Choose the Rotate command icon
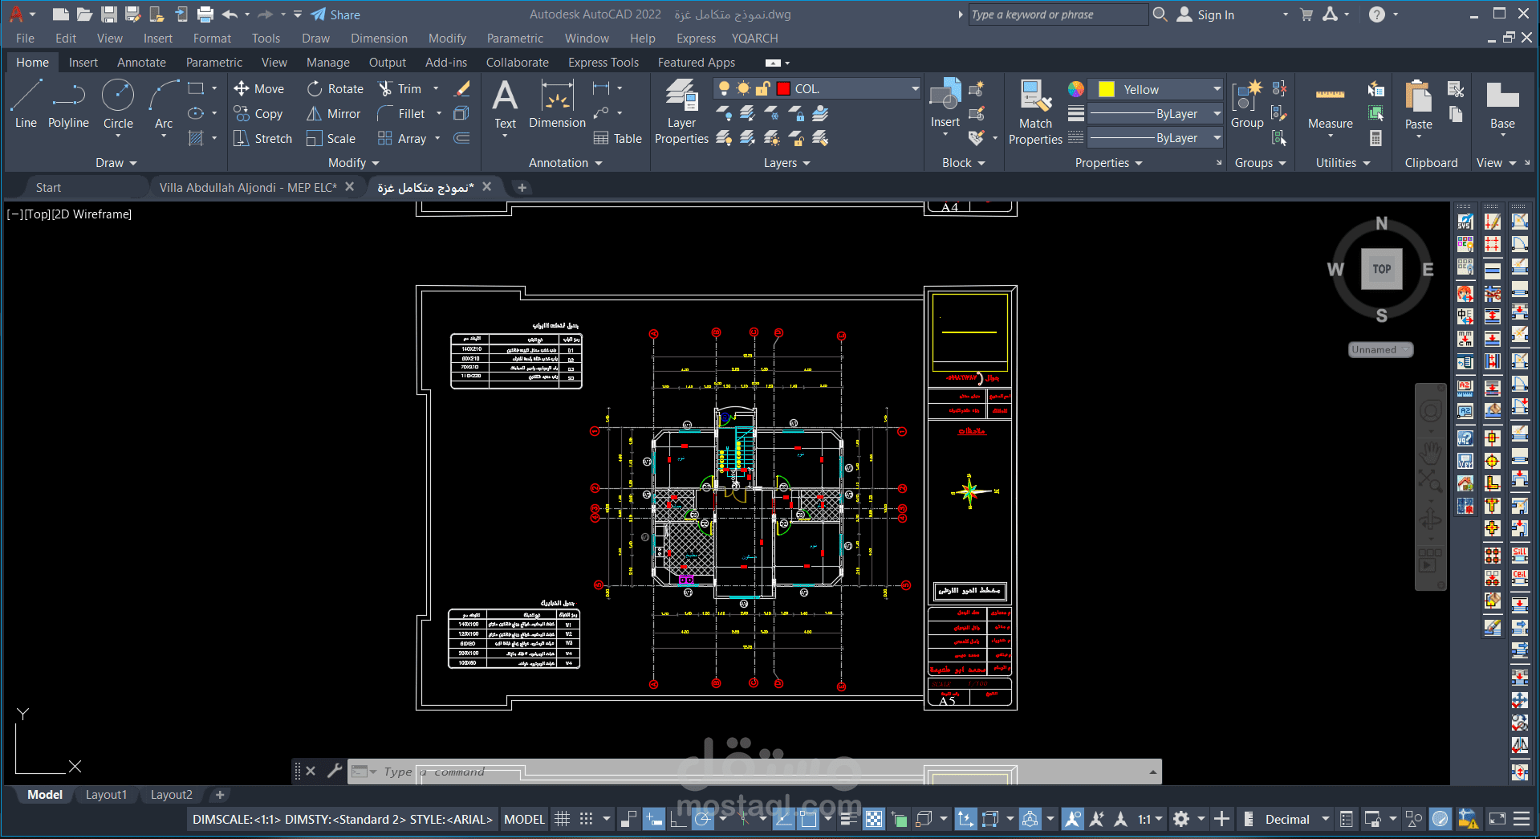This screenshot has height=839, width=1540. pos(315,89)
